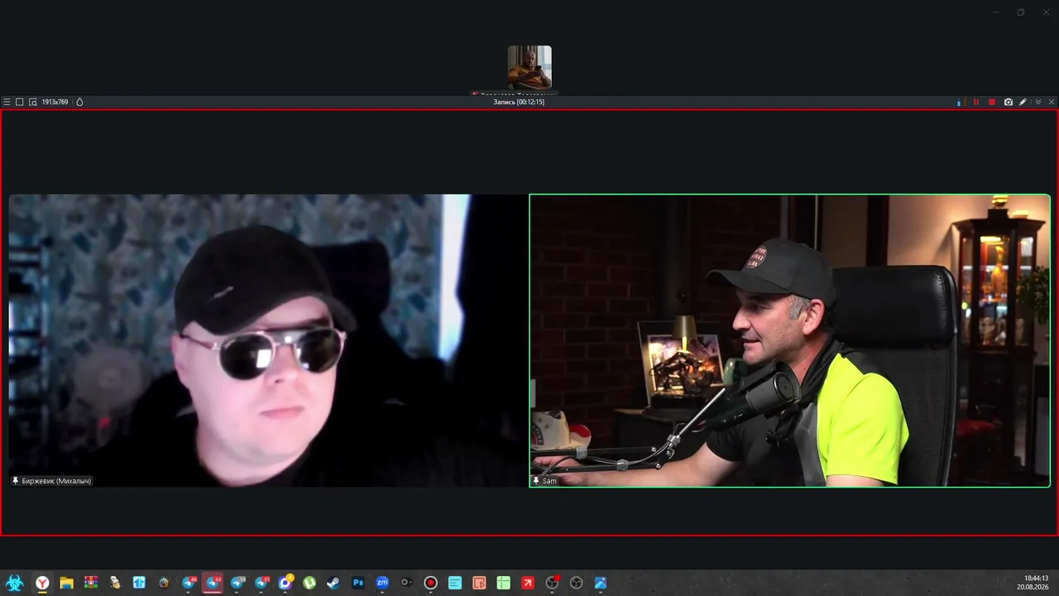Open Telegram with the 35 badge
1059x596 pixels.
coord(261,583)
